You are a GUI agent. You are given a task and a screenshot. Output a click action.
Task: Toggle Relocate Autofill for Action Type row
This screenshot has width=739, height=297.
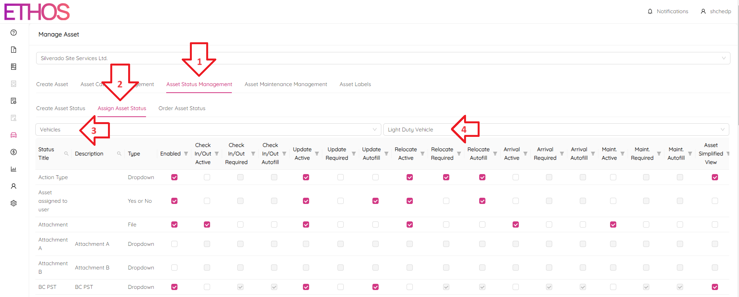coord(482,177)
